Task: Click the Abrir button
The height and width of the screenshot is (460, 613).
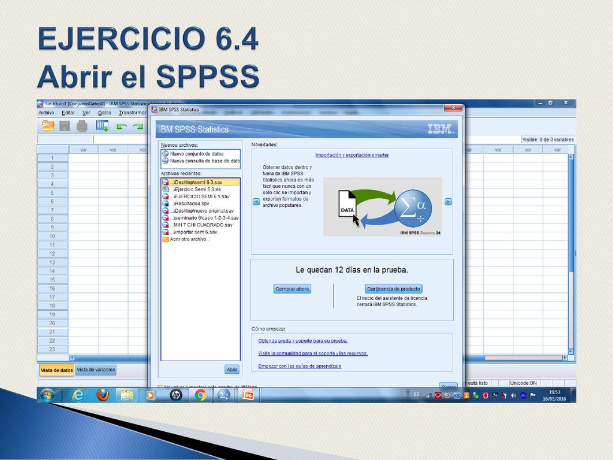Action: tap(232, 370)
